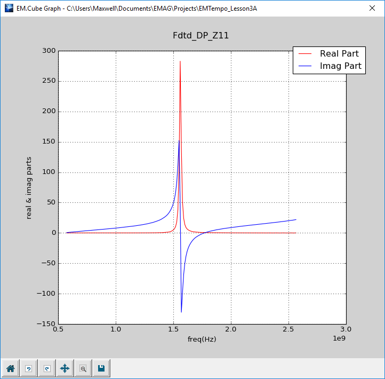This screenshot has width=385, height=379.
Task: Click the blue line sample in the legend
Action: click(x=305, y=66)
